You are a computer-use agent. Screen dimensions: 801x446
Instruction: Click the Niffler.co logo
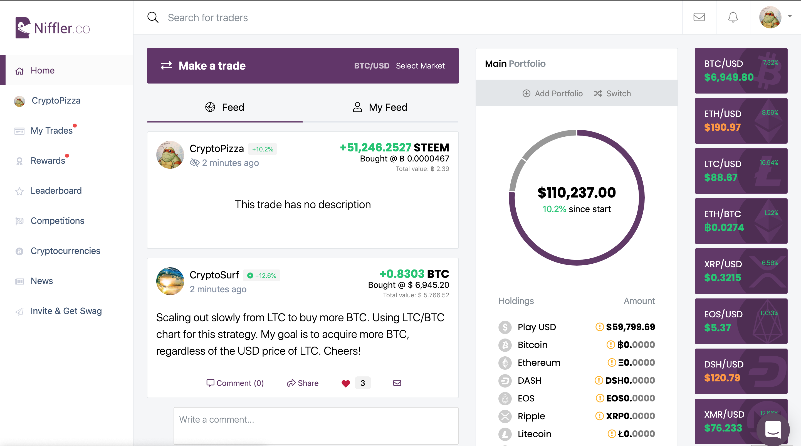click(53, 28)
